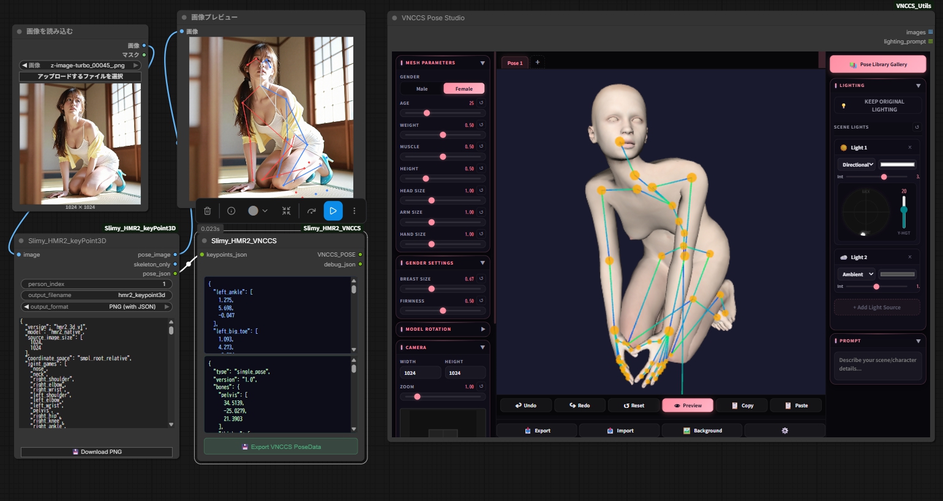Open Light 2 Ambient type dropdown
The image size is (943, 501).
click(x=857, y=274)
